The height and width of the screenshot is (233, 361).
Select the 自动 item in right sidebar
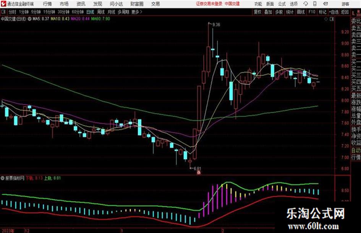(356, 150)
